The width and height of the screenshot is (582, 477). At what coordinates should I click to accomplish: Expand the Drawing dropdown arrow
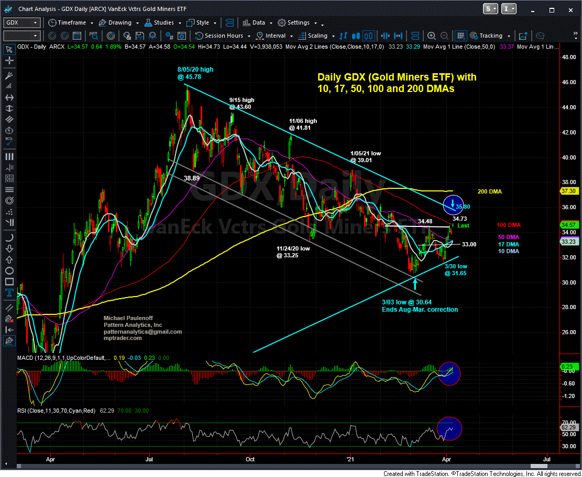pos(136,24)
